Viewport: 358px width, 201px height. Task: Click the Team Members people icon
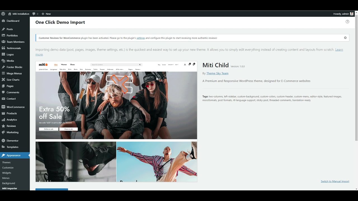click(x=3, y=42)
